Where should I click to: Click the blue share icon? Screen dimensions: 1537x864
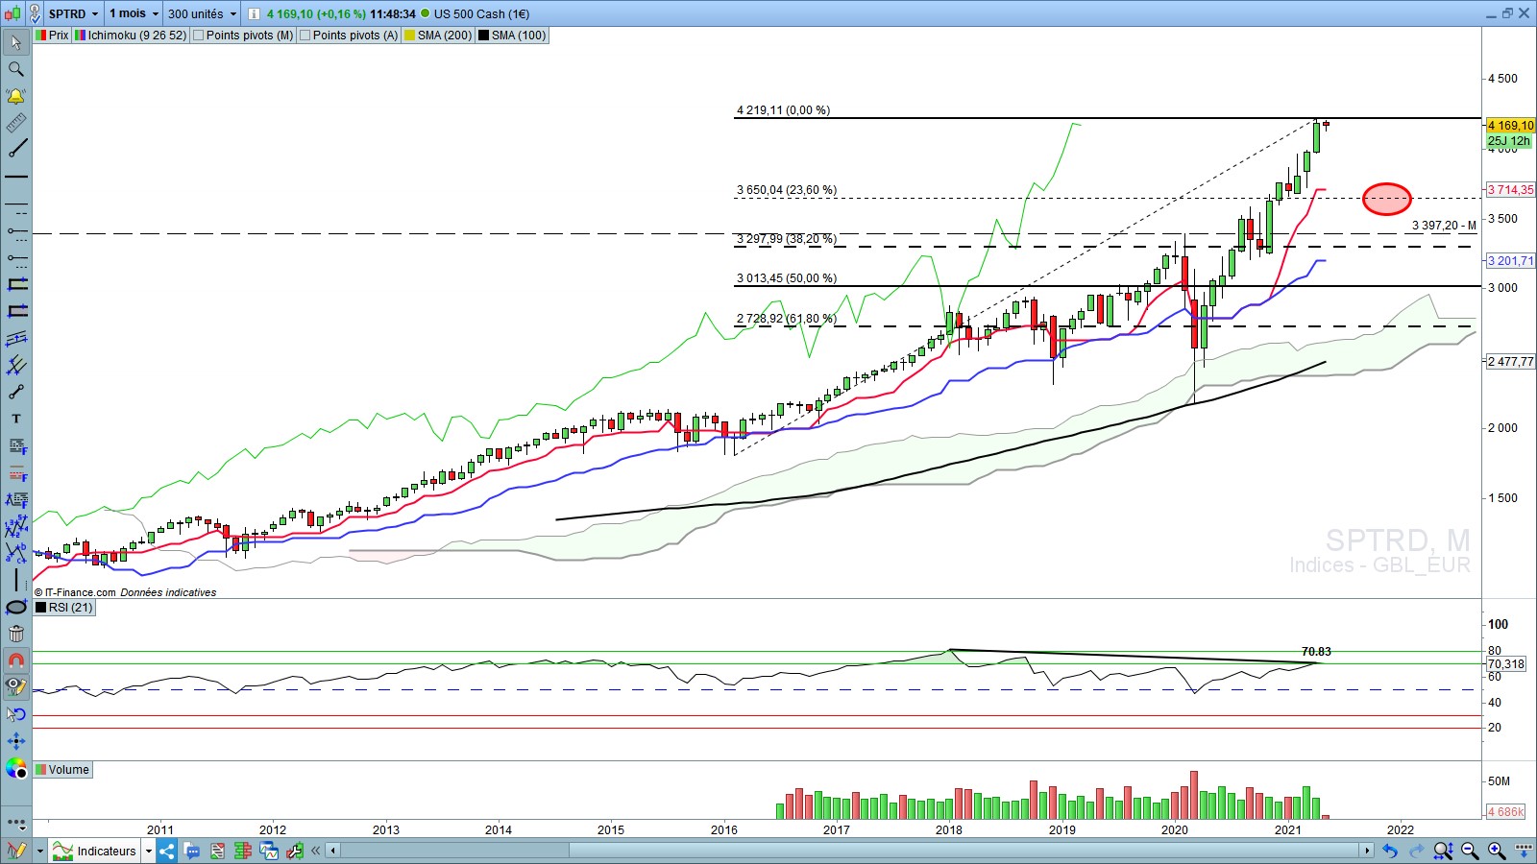(167, 851)
